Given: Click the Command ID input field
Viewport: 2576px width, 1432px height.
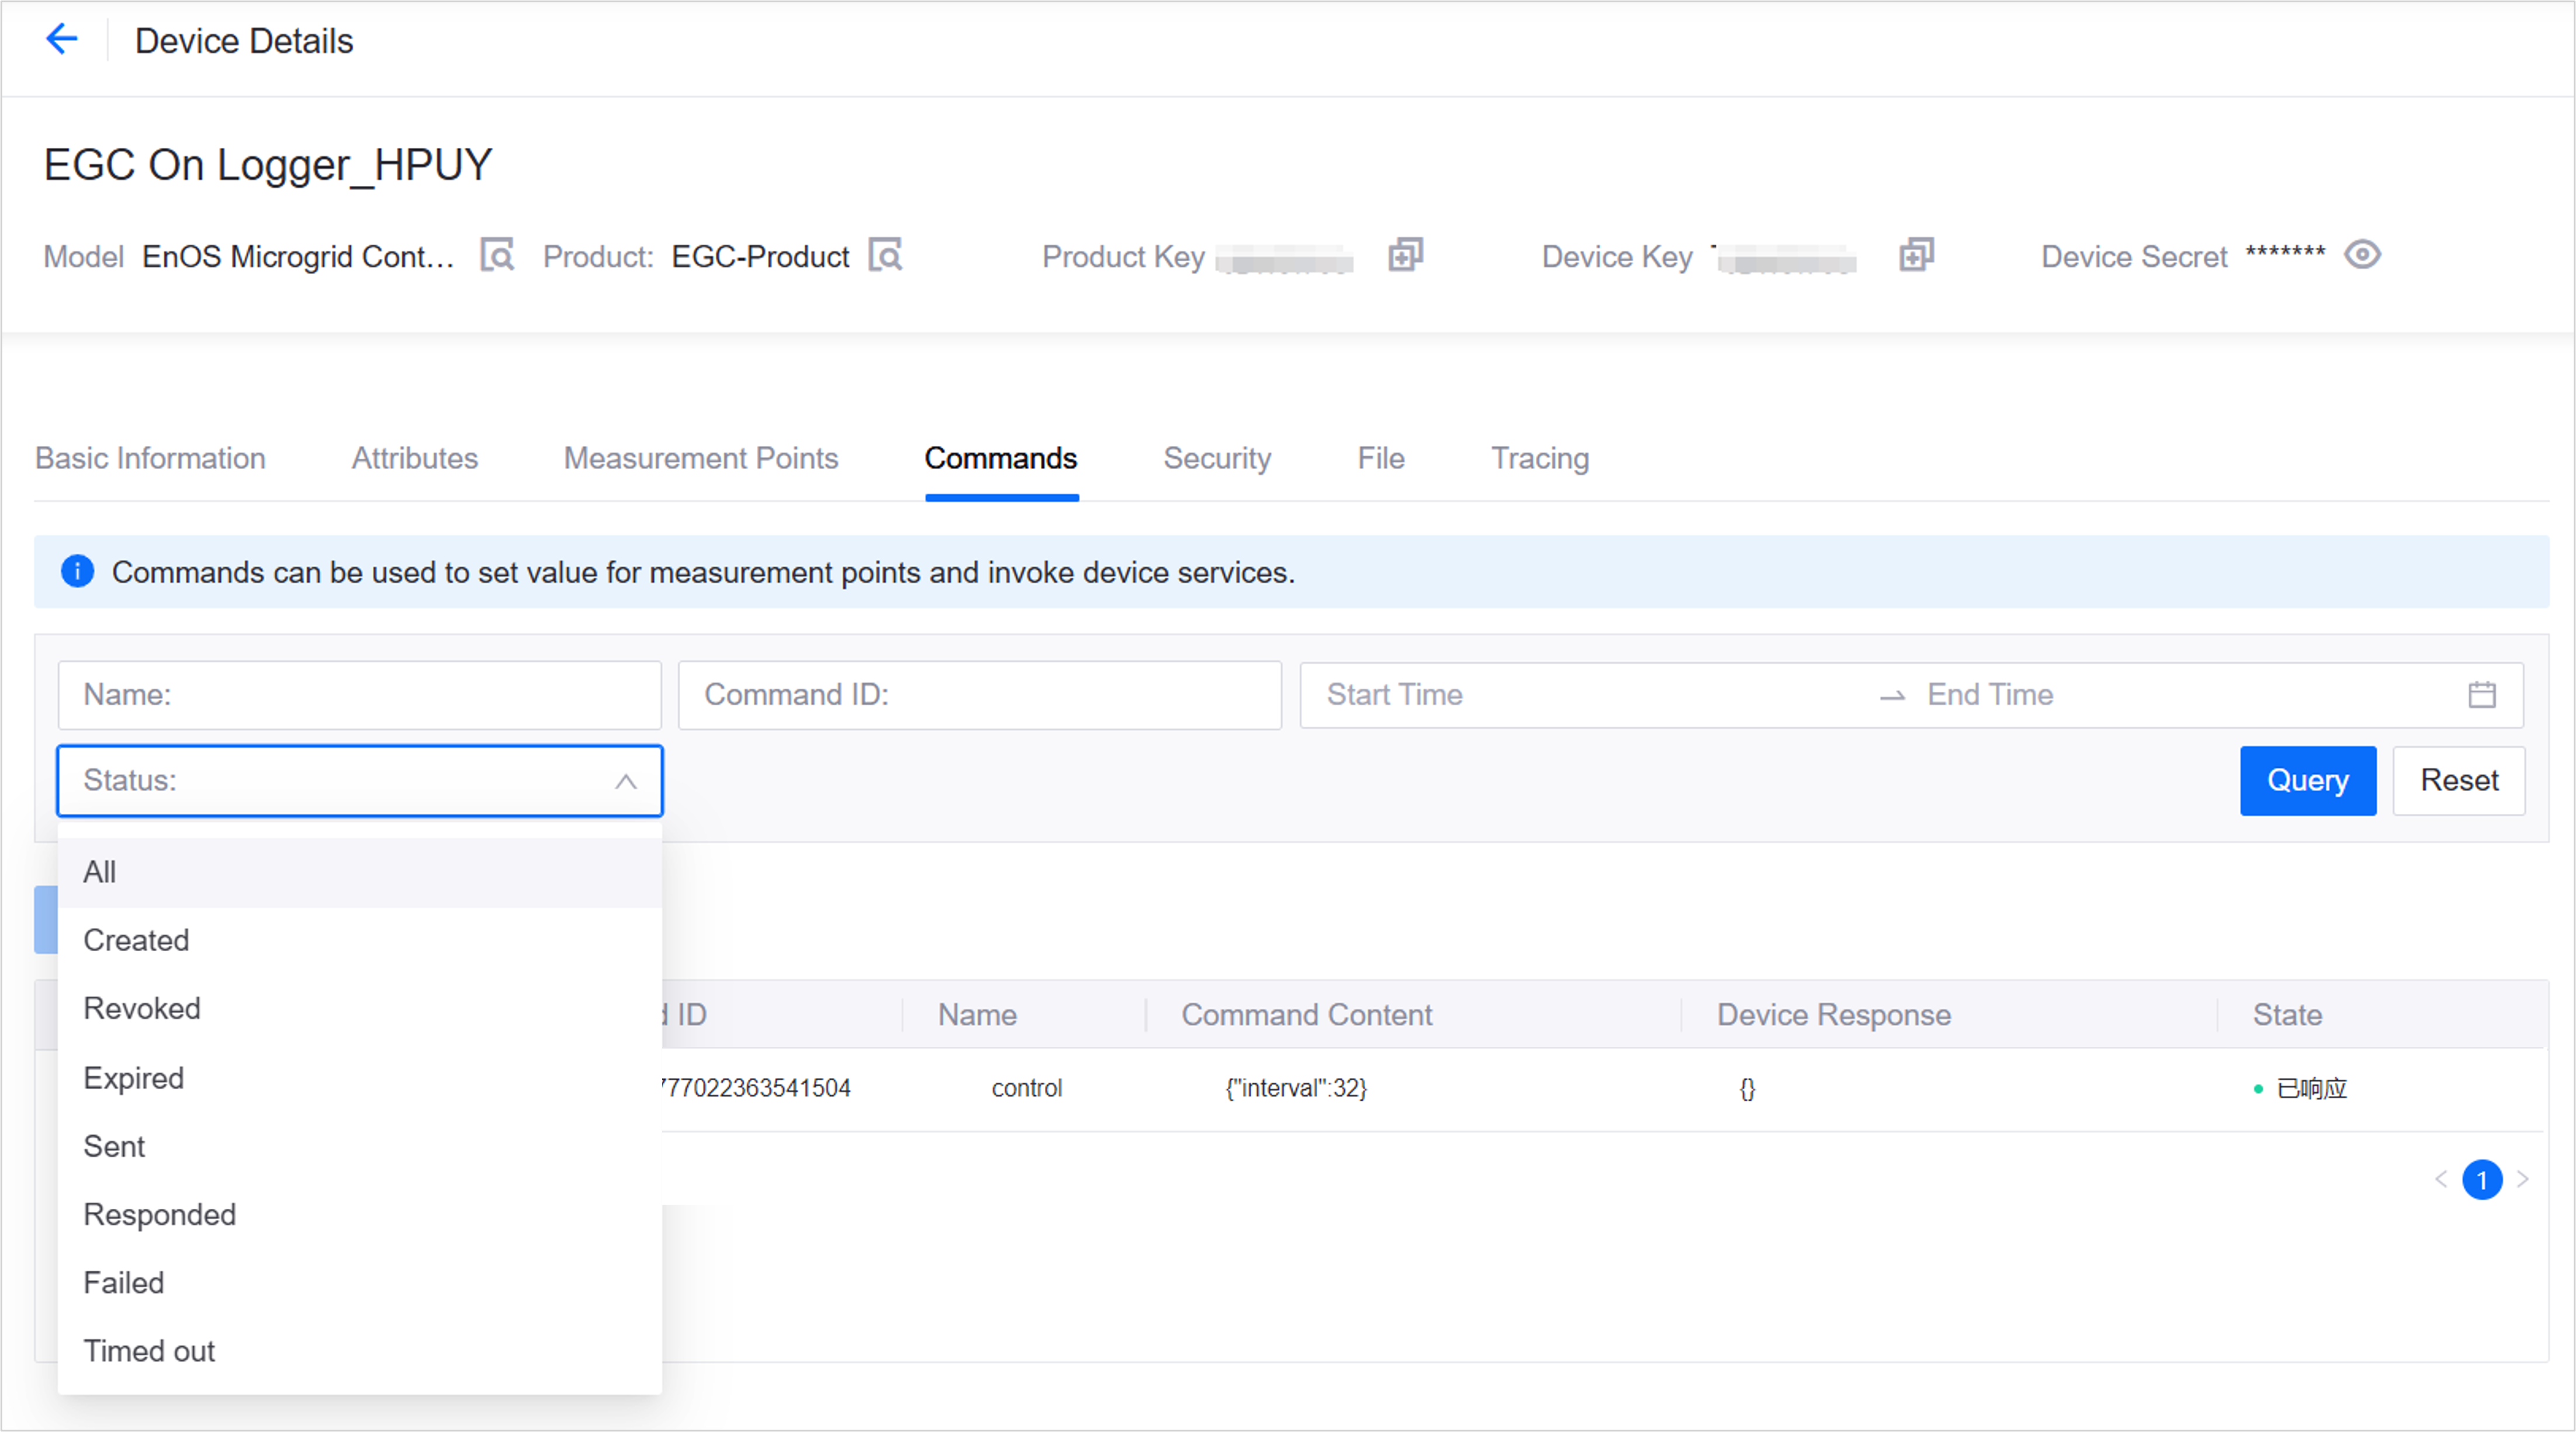Looking at the screenshot, I should pyautogui.click(x=980, y=694).
